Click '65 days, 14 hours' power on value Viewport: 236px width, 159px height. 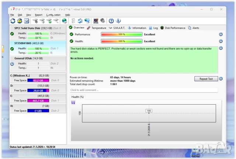pos(121,77)
